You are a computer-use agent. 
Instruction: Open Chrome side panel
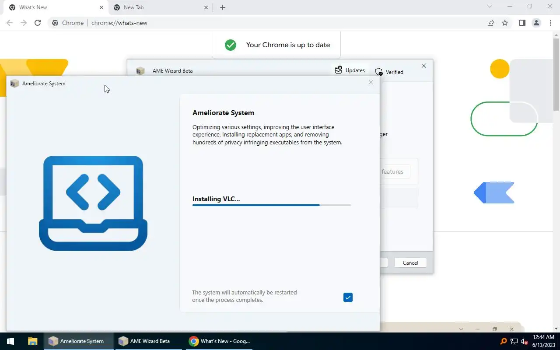click(522, 23)
